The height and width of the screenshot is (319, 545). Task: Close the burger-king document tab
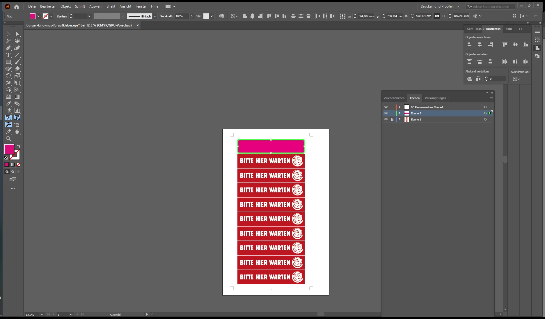point(138,25)
